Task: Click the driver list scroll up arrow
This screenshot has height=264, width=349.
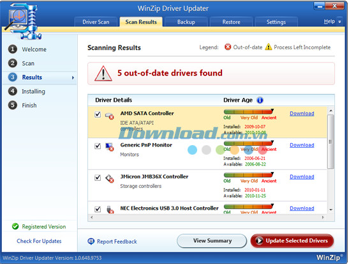Action: point(330,111)
